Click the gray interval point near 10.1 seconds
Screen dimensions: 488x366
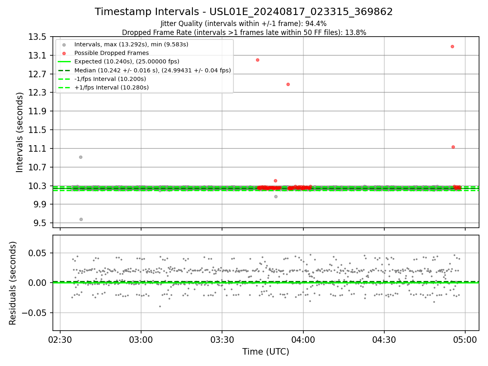coord(276,196)
